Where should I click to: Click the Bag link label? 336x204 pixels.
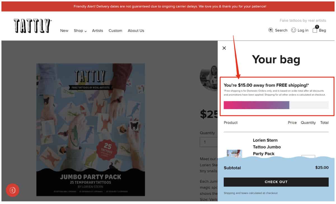pyautogui.click(x=323, y=30)
